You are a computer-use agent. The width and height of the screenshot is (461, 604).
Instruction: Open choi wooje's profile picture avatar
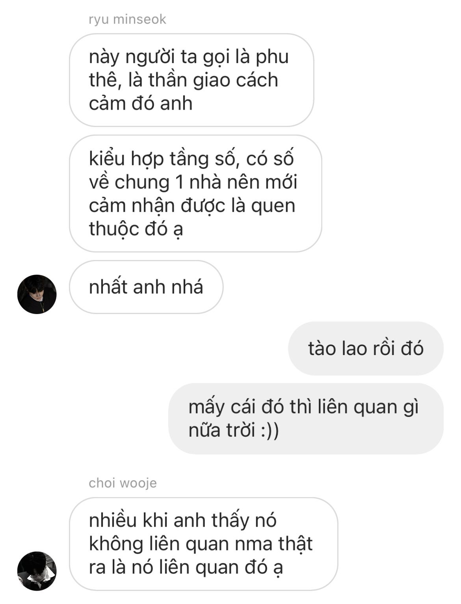(37, 571)
